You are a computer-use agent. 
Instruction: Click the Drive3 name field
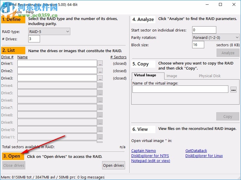57,78
